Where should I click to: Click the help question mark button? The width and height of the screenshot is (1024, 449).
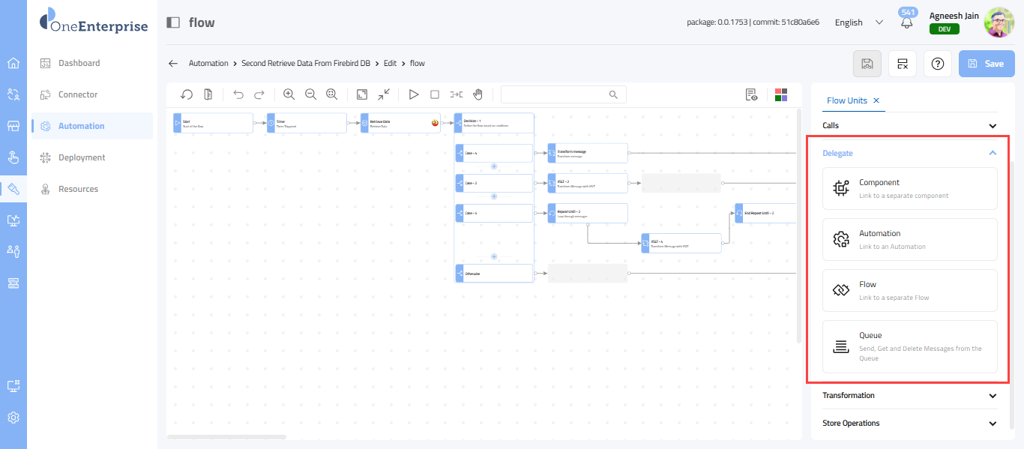(x=937, y=64)
